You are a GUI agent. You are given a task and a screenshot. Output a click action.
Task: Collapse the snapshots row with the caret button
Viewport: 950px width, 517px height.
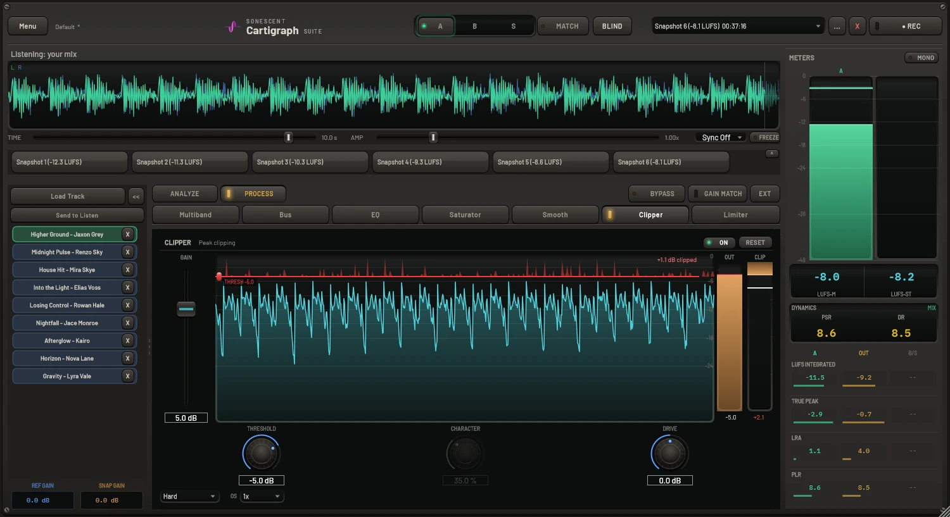coord(771,154)
